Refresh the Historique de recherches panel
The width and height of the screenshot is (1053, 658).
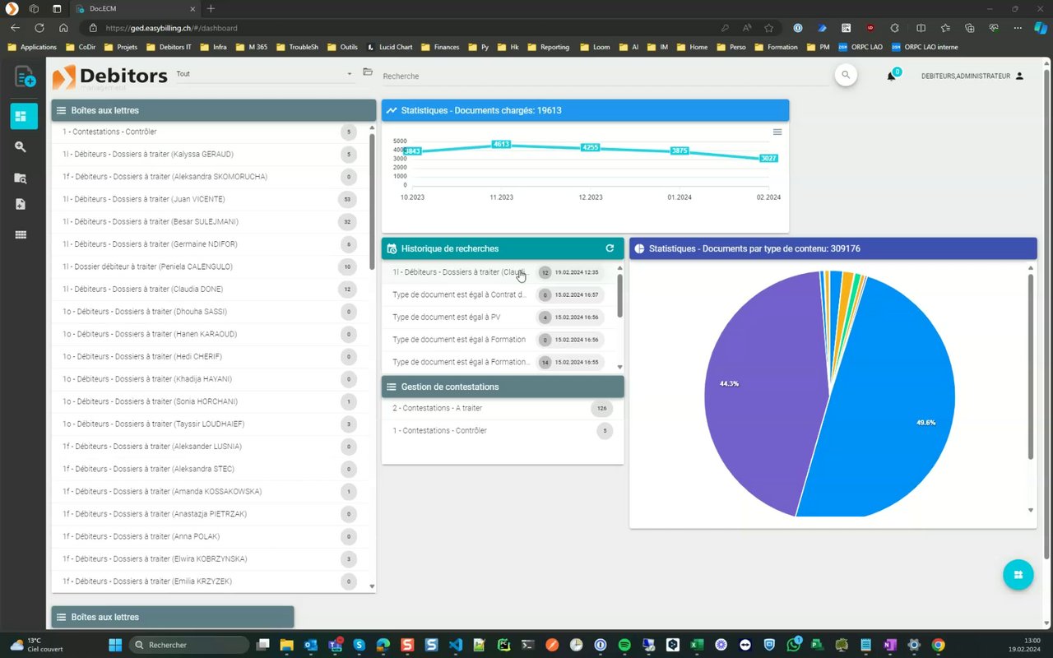pyautogui.click(x=610, y=248)
